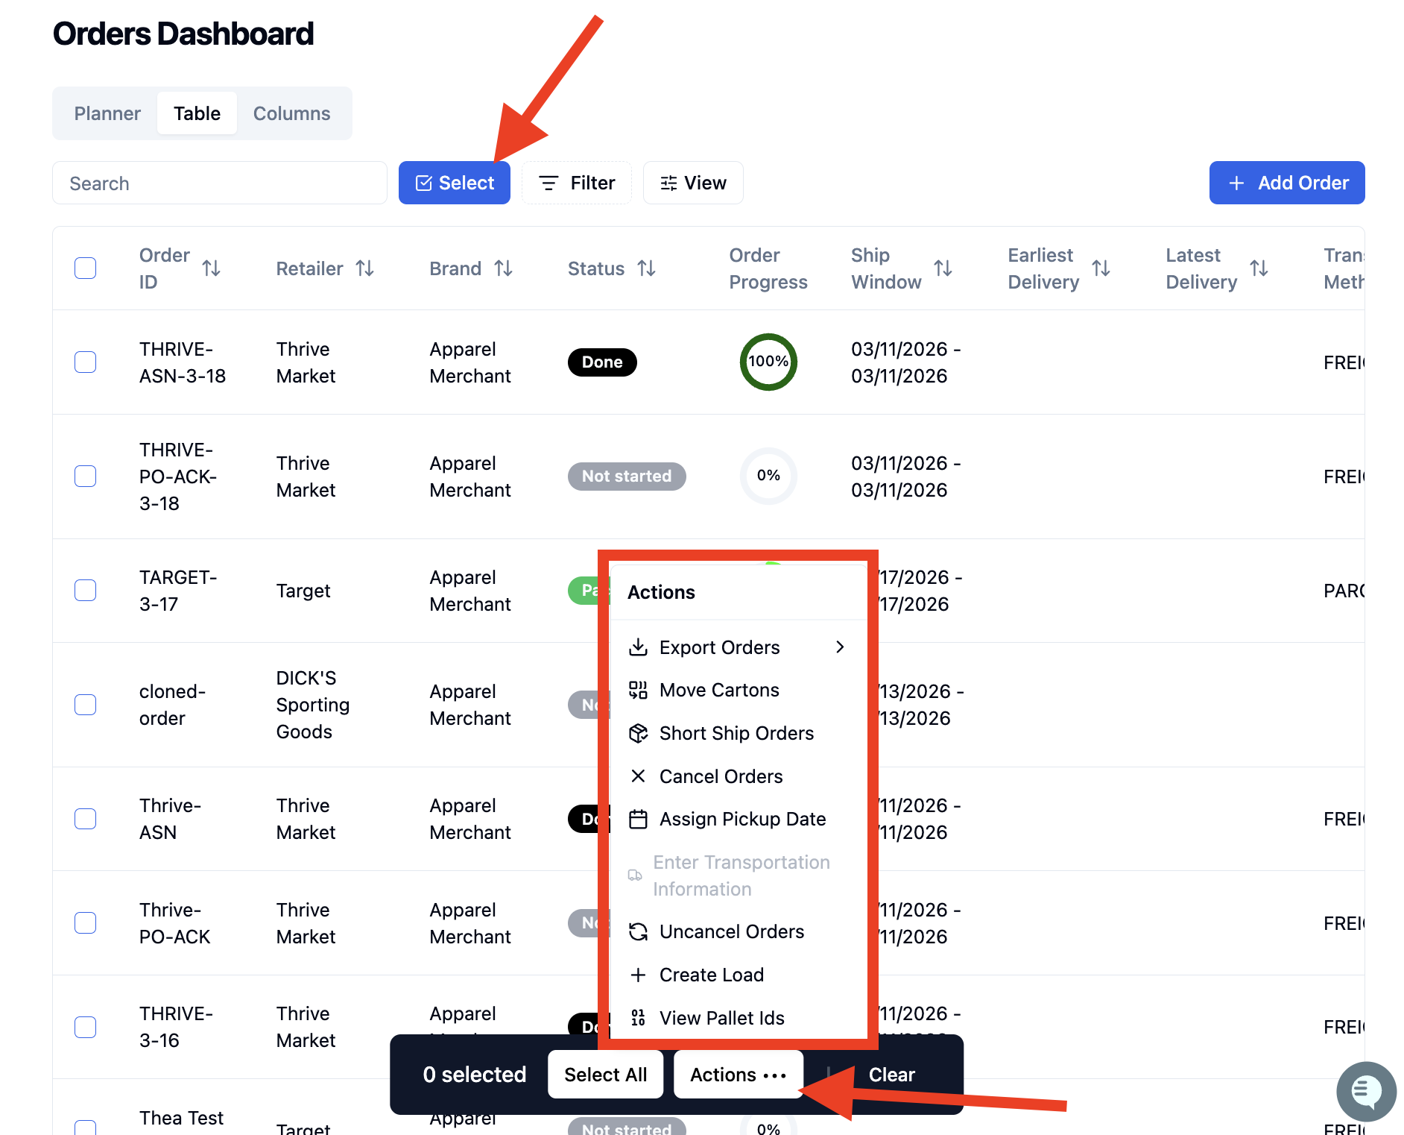Image resolution: width=1404 pixels, height=1135 pixels.
Task: Click the Create Load plus icon
Action: (638, 975)
